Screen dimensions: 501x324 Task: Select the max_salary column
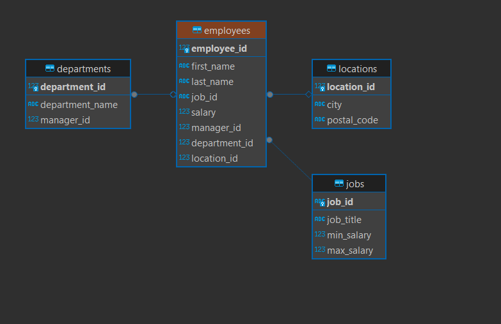click(x=349, y=250)
